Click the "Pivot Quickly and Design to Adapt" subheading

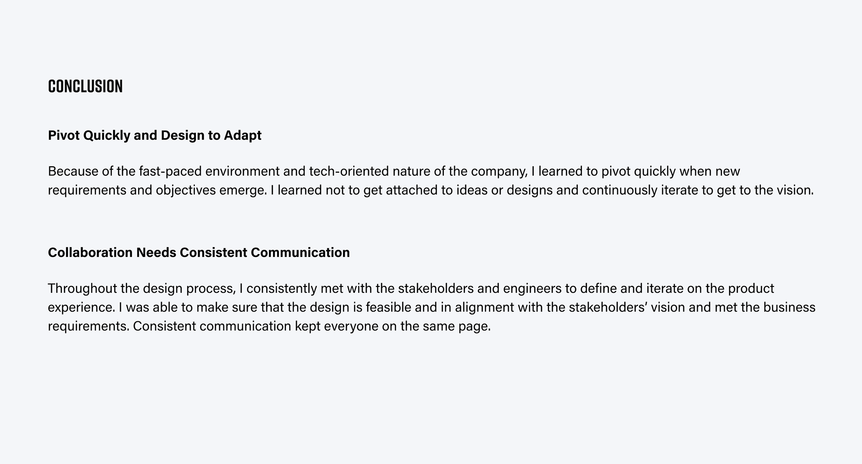(x=154, y=135)
